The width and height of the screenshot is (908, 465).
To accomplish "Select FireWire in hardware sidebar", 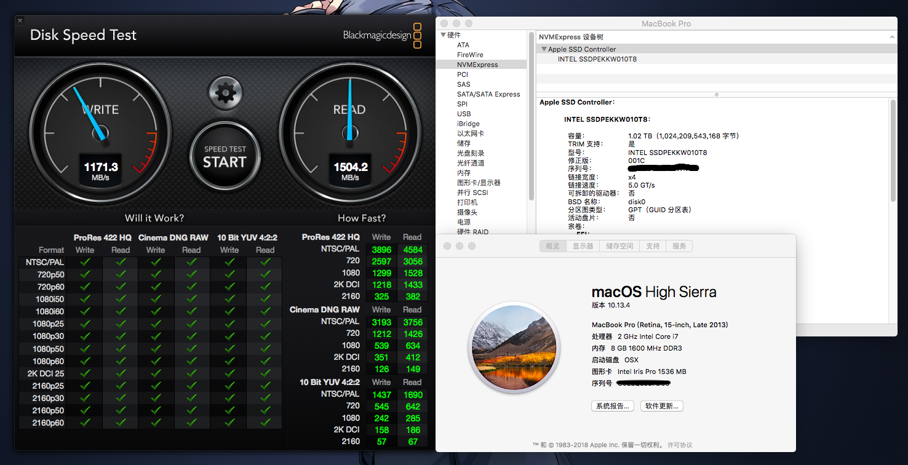I will click(470, 55).
